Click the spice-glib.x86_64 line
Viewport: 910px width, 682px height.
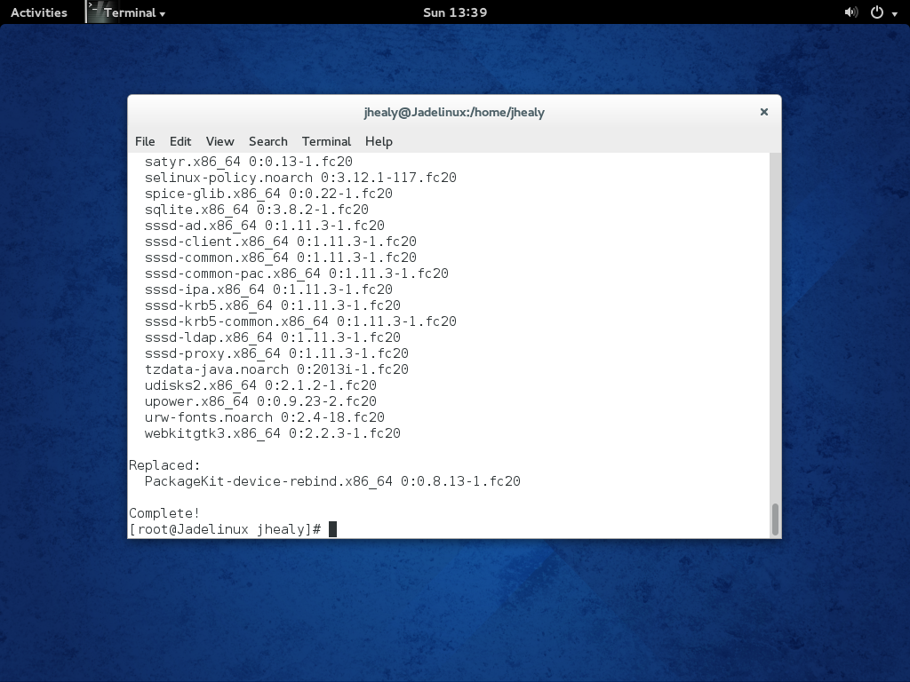click(x=268, y=194)
